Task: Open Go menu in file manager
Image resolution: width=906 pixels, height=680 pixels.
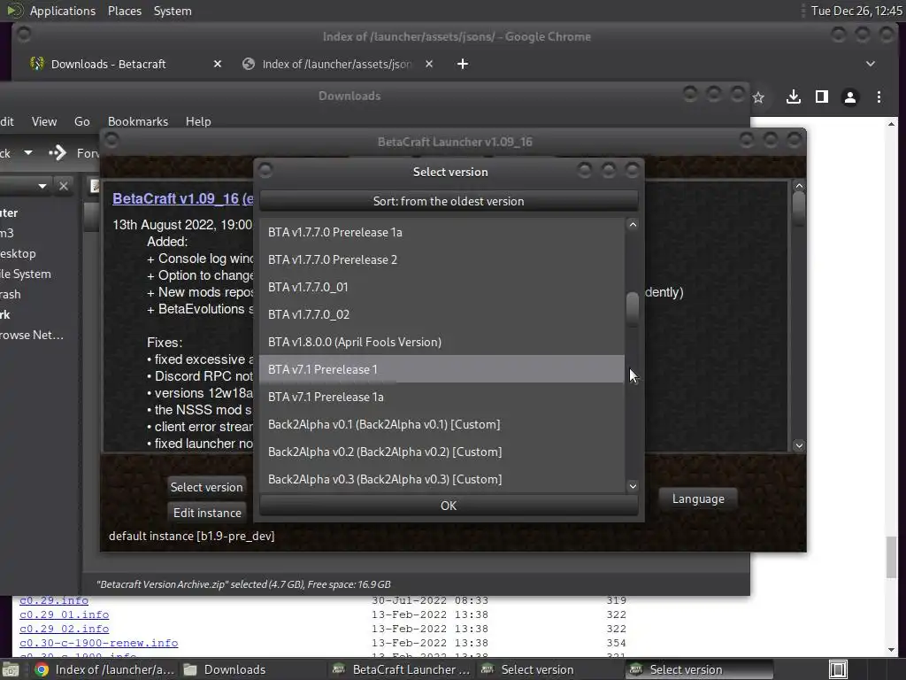Action: [x=82, y=121]
